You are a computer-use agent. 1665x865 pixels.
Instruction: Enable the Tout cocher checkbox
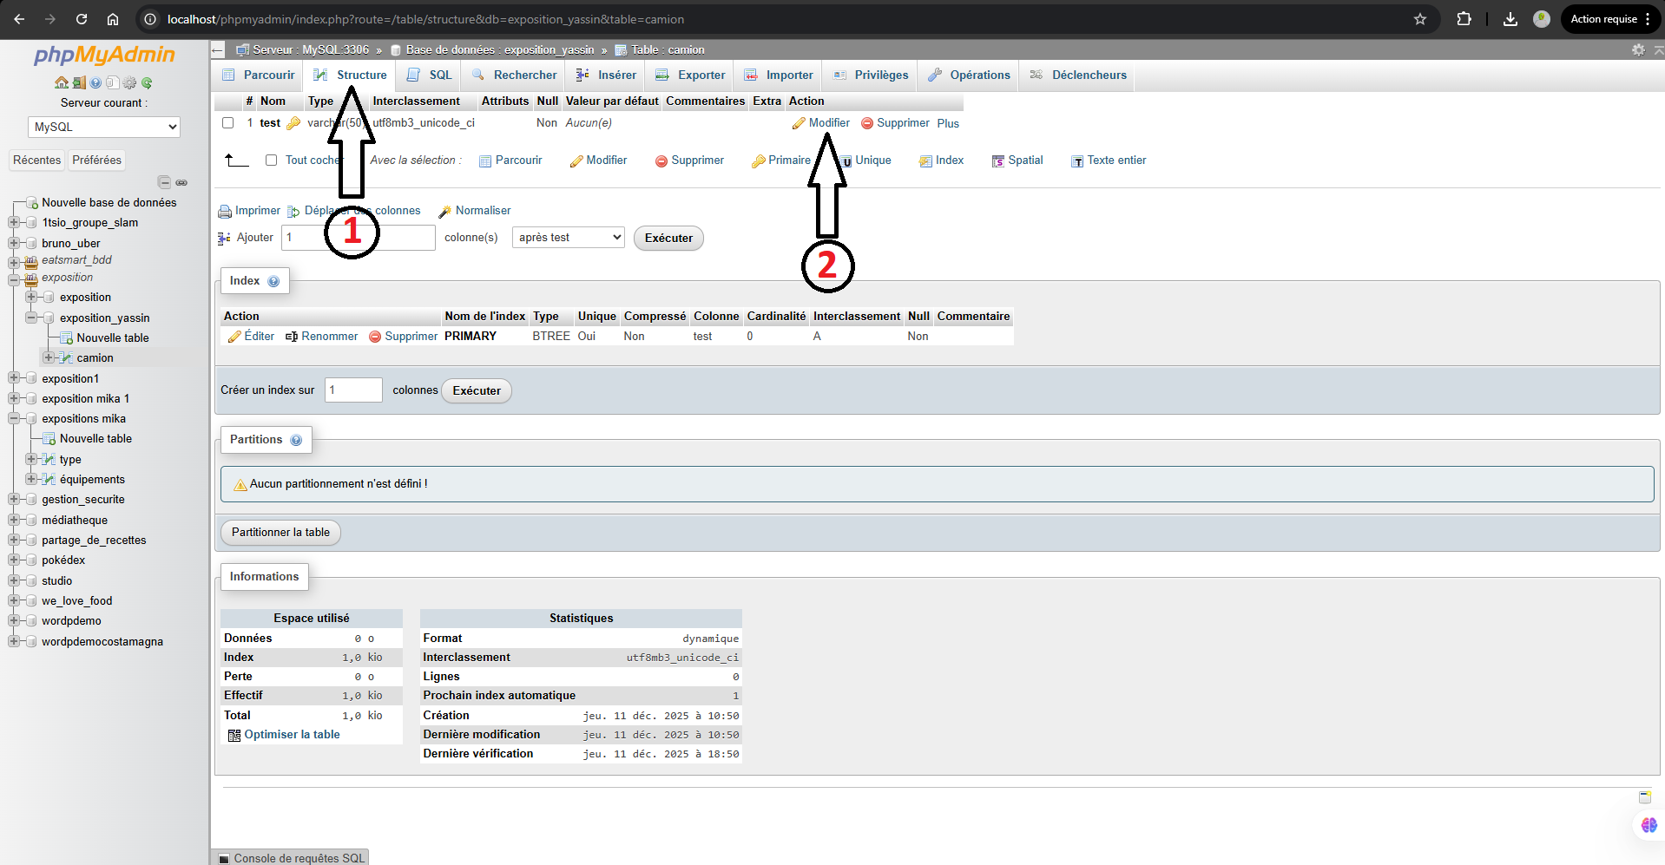coord(272,161)
